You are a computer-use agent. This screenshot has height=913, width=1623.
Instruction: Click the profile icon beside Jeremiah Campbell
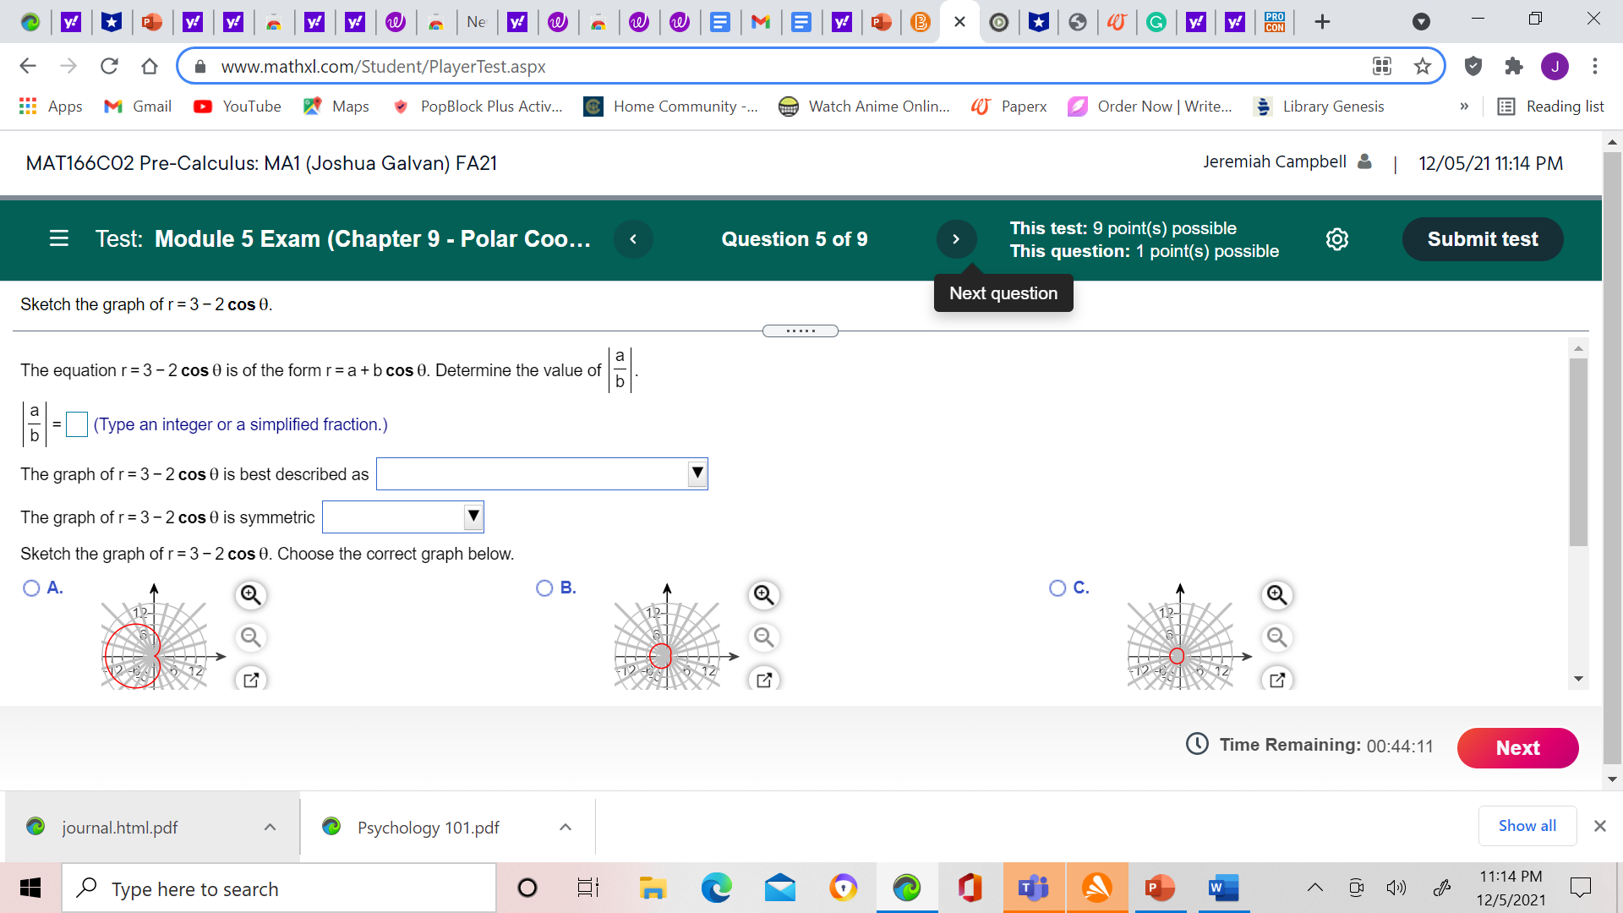tap(1363, 161)
